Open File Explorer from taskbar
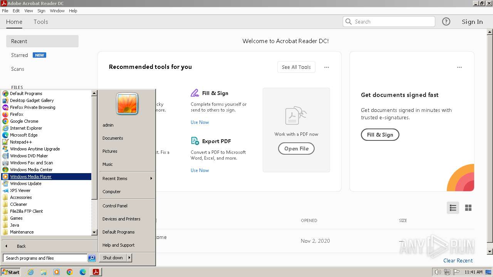The height and width of the screenshot is (277, 493). 44,272
